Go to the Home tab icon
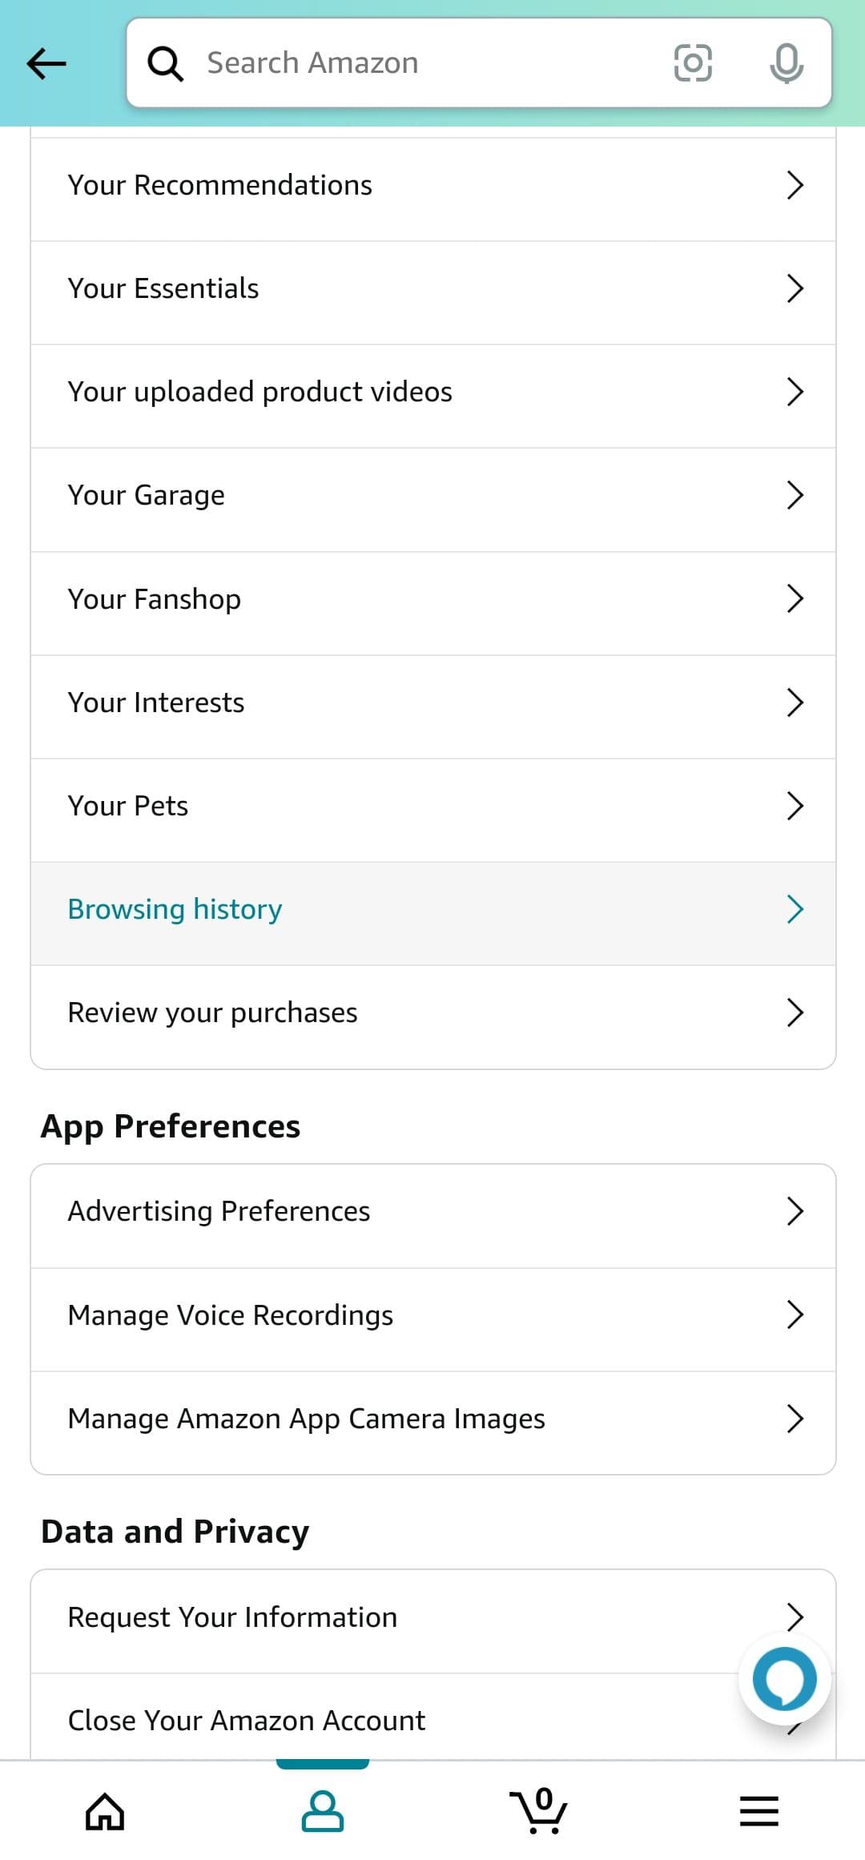865x1860 pixels. click(x=105, y=1812)
